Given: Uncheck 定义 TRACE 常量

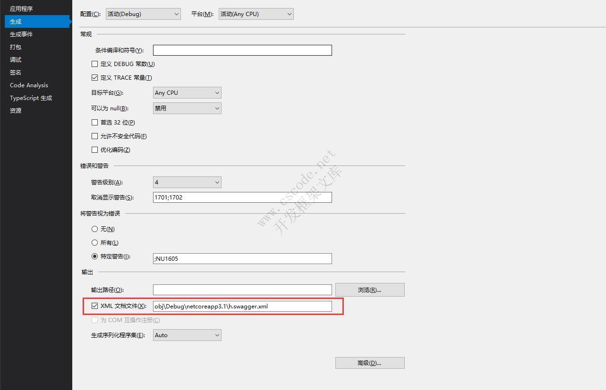Looking at the screenshot, I should coord(94,77).
